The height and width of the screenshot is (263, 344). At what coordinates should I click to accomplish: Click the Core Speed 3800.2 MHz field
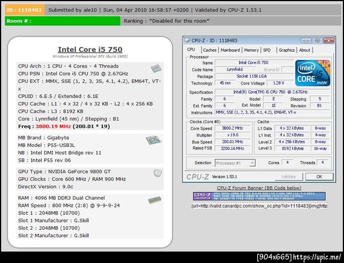[232, 128]
